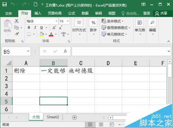Image resolution: width=173 pixels, height=128 pixels.
Task: Open the font size 16 dropdown
Action: [x=68, y=21]
